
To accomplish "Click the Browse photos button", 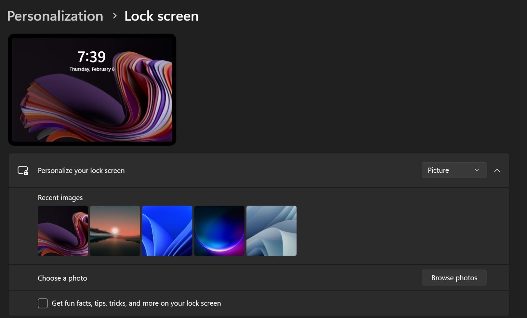I will coord(454,278).
